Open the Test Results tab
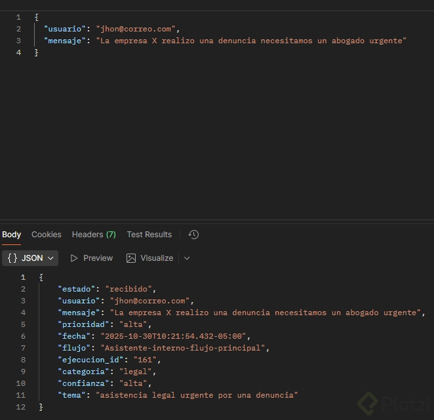The height and width of the screenshot is (420, 434). [x=149, y=235]
